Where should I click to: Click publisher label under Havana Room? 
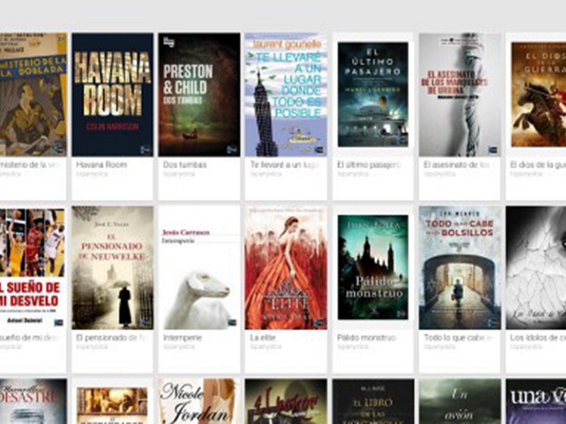(x=92, y=174)
